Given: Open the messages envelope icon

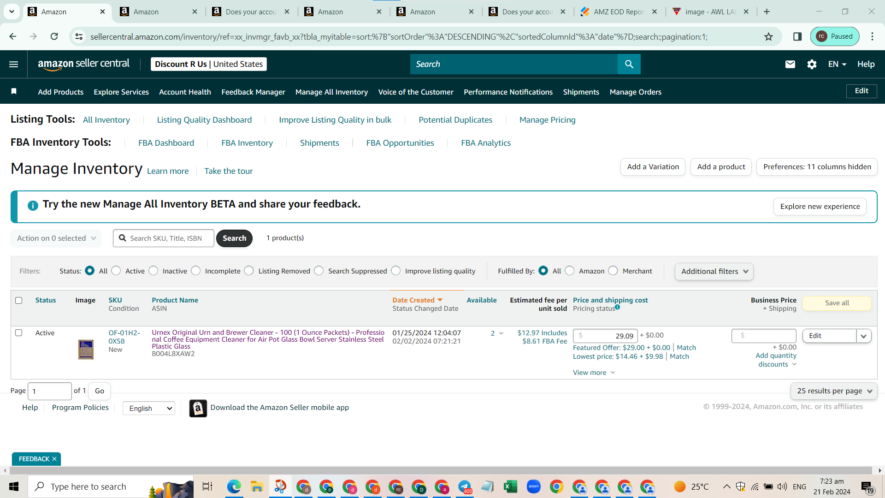Looking at the screenshot, I should (790, 64).
